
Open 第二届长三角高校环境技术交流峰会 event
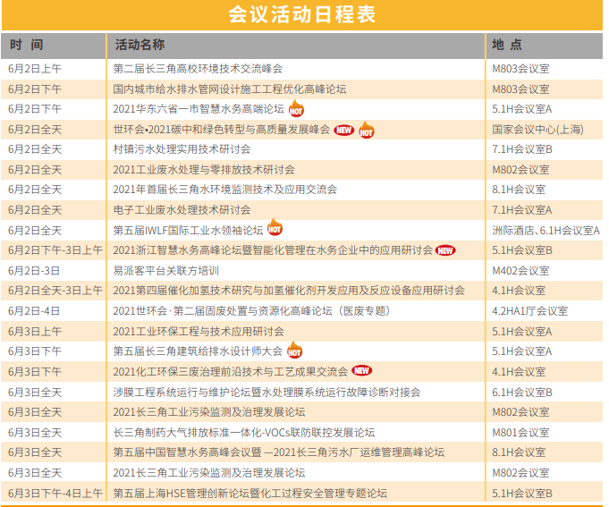pos(198,68)
